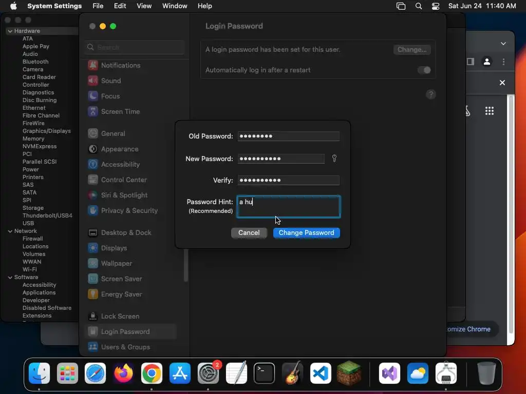Open System Information chip icon in Dock
The width and height of the screenshot is (526, 394).
pyautogui.click(x=446, y=373)
